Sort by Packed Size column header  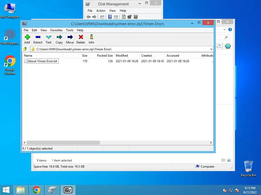click(101, 56)
